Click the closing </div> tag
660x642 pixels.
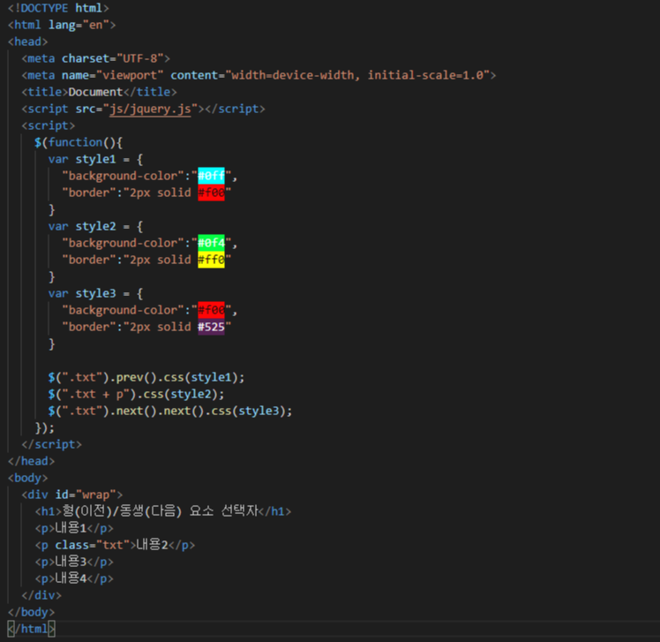[41, 595]
